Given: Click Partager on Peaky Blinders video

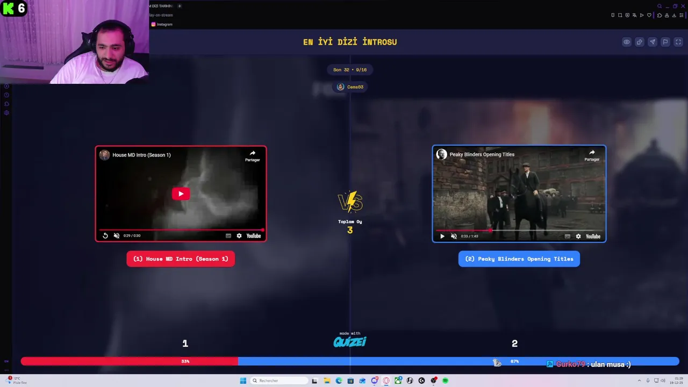Looking at the screenshot, I should click(592, 155).
